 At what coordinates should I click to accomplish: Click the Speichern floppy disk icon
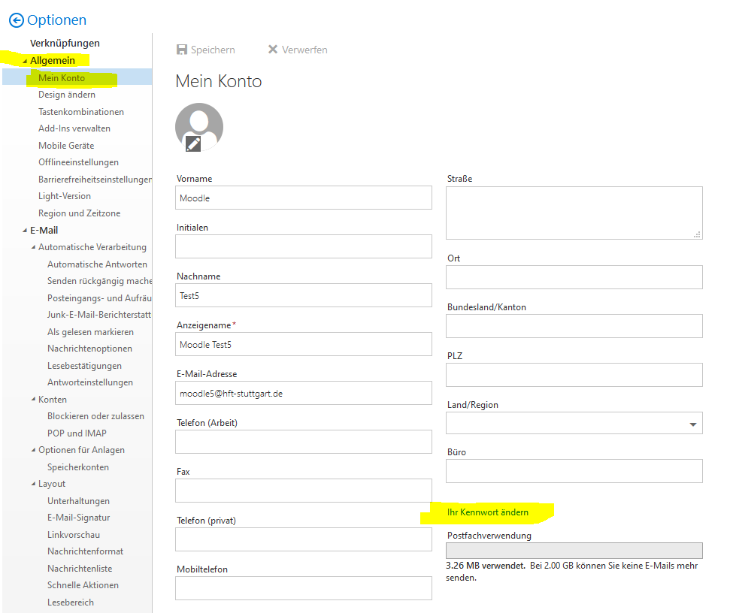point(181,50)
